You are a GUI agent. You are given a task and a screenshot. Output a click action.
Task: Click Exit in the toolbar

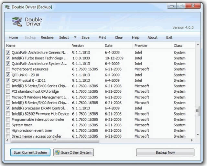pyautogui.click(x=169, y=37)
